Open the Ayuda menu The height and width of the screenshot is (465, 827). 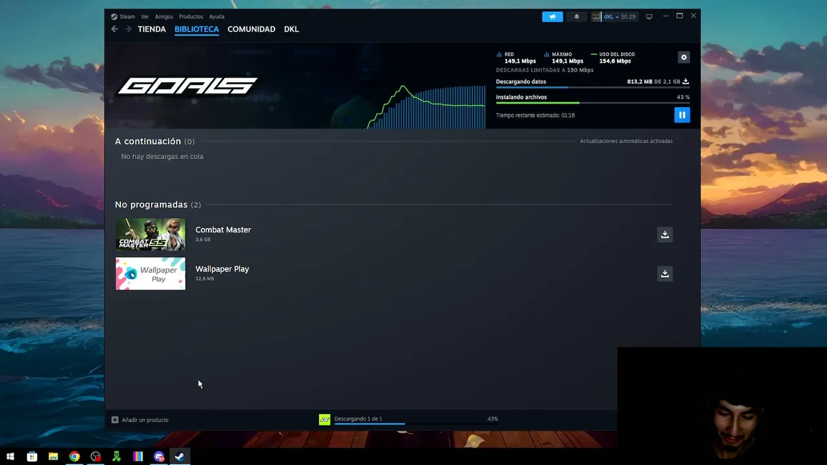217,17
